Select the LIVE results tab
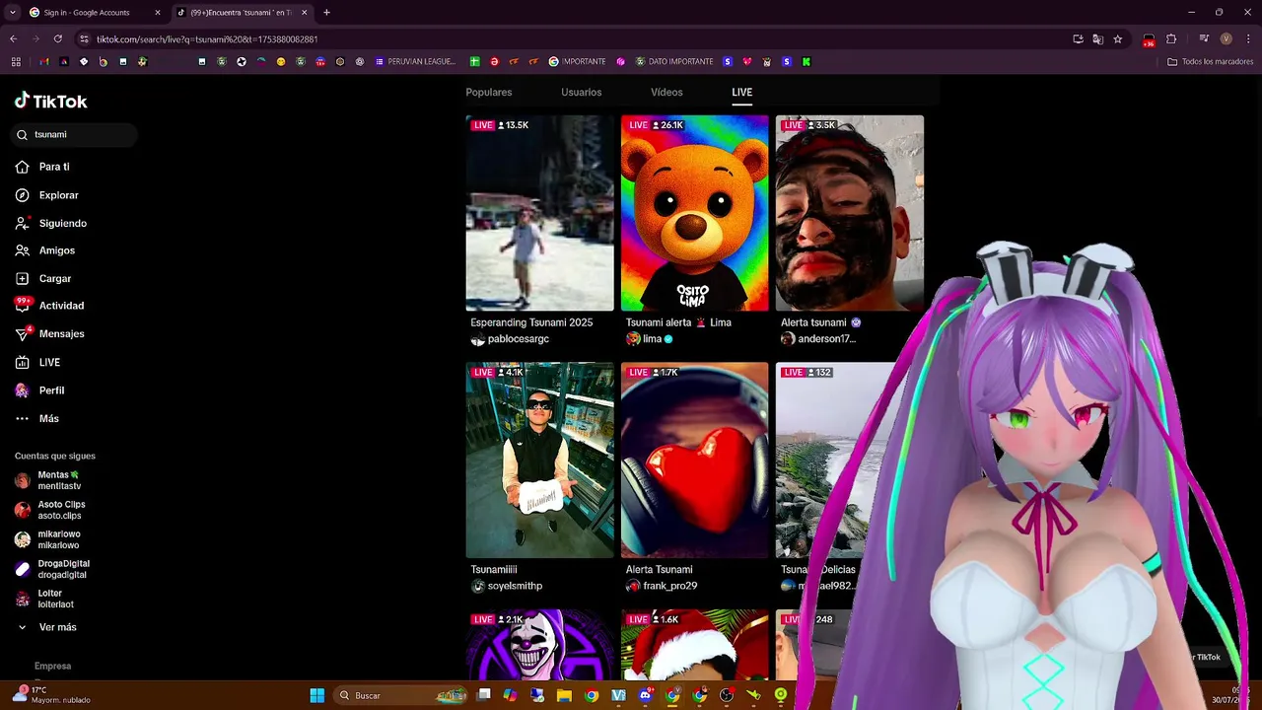Image resolution: width=1262 pixels, height=710 pixels. coord(741,92)
